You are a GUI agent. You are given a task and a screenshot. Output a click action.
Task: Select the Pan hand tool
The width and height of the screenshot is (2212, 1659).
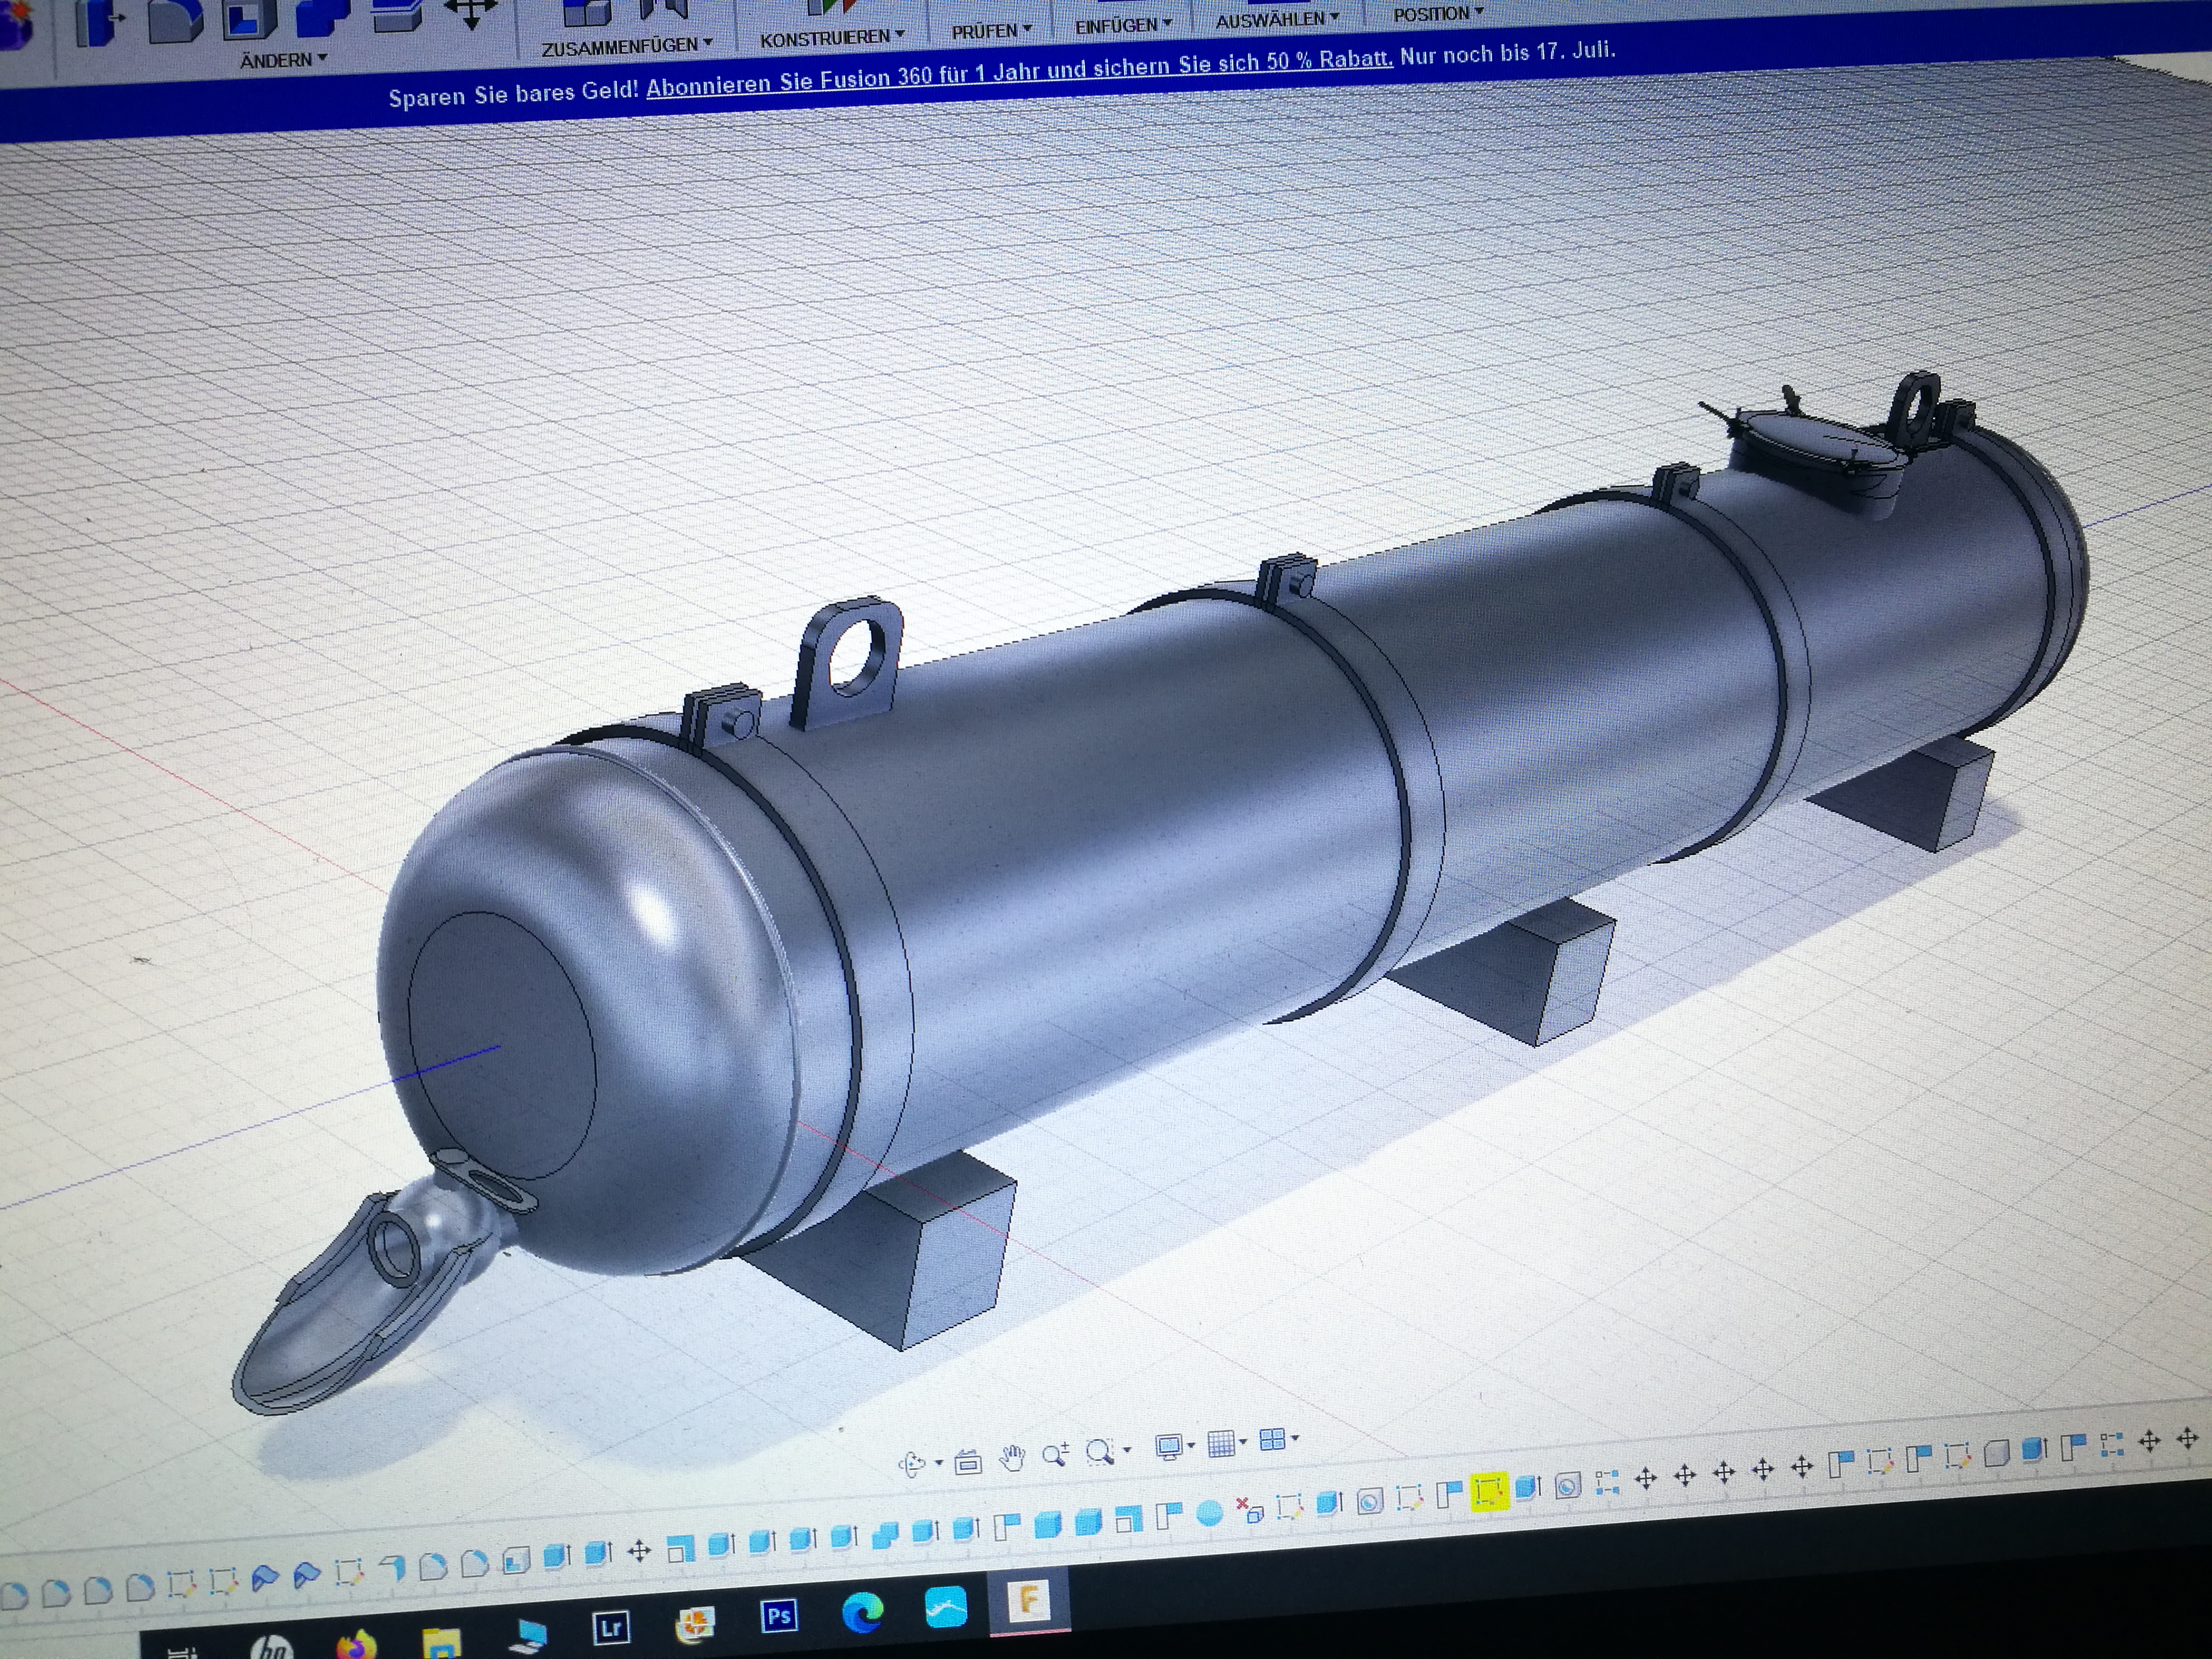(1012, 1459)
